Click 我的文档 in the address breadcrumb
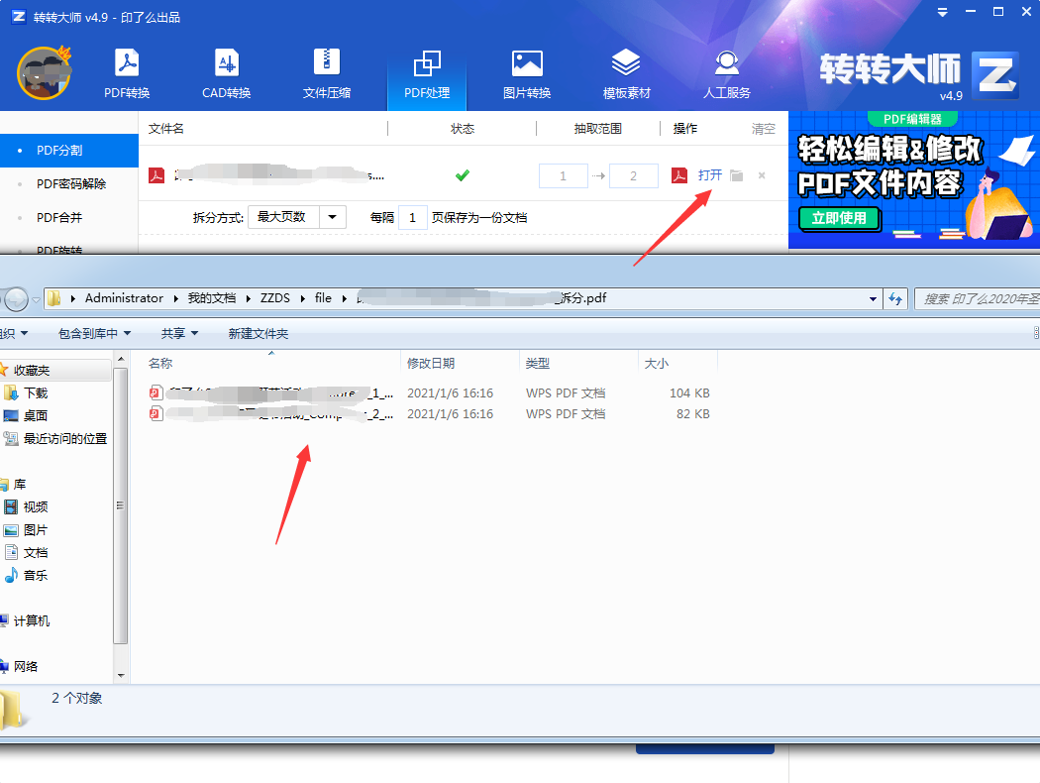This screenshot has height=783, width=1040. [212, 298]
